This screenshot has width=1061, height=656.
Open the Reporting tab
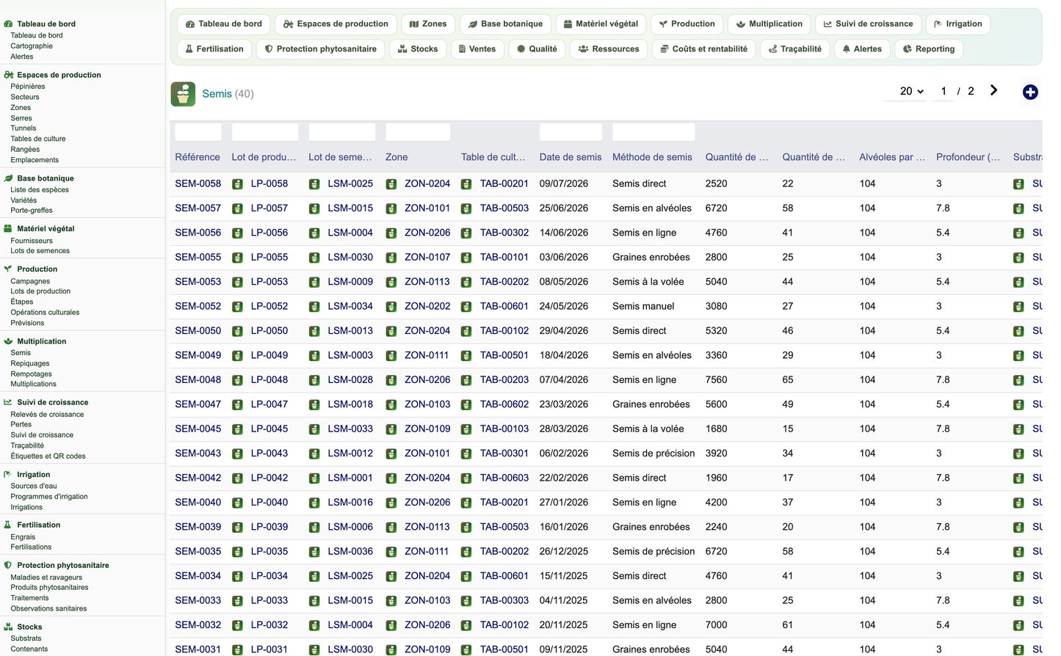click(x=929, y=49)
